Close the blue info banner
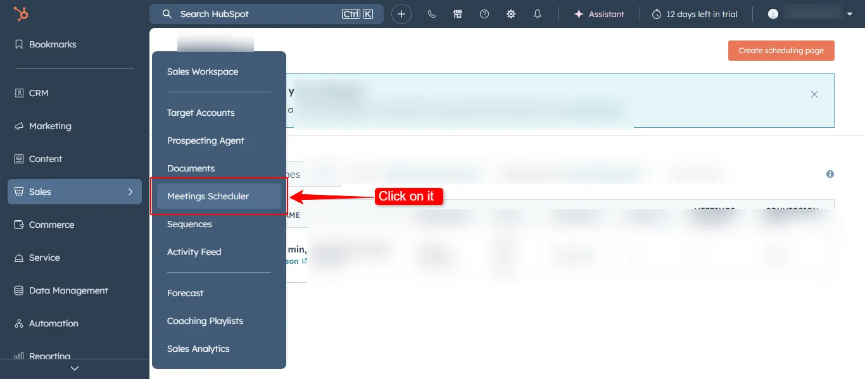Screen dimensions: 865x379 [x=814, y=94]
